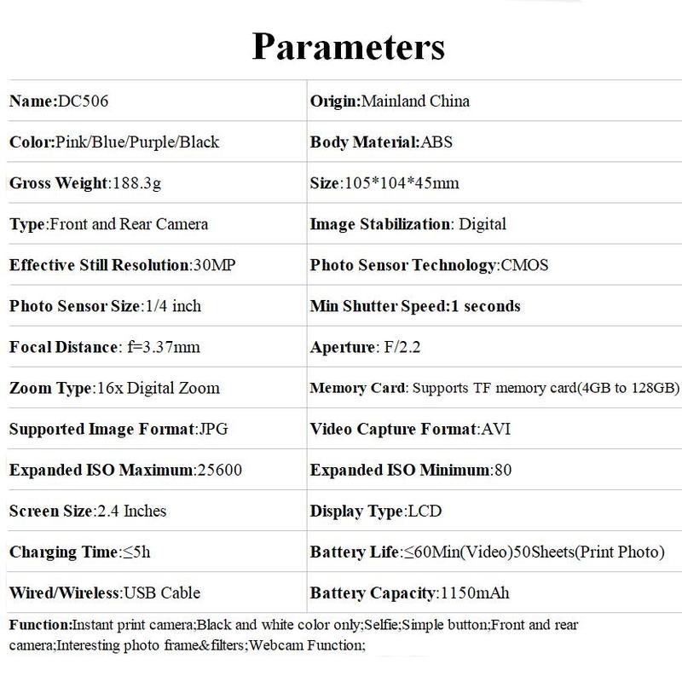
Task: Select the Gross Weight 188.3g entry
Action: [85, 182]
